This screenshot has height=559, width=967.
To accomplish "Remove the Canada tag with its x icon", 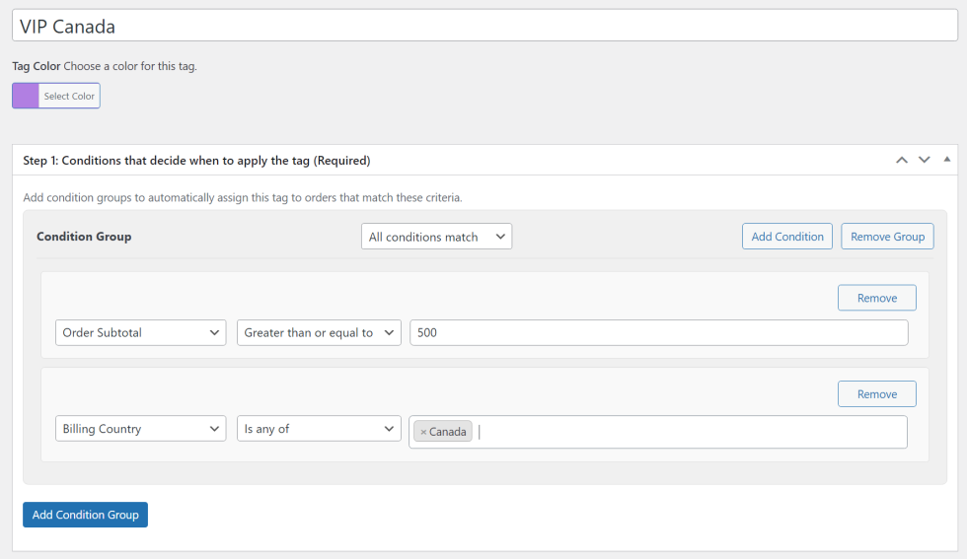I will tap(423, 432).
